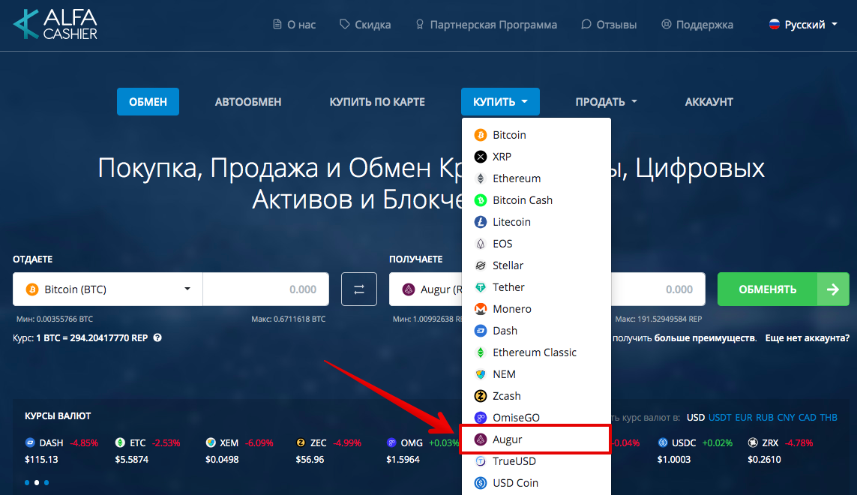Select Monero in the buy menu
The image size is (857, 495).
(x=536, y=309)
